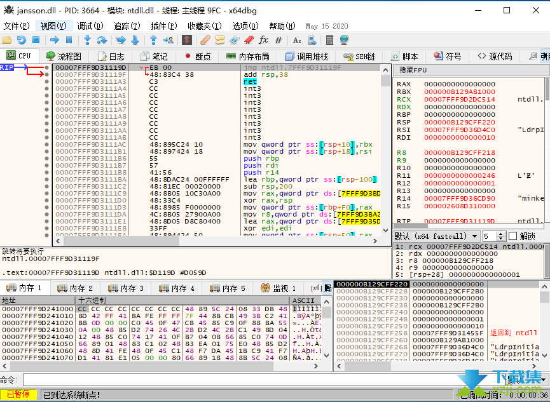Click the 地址 column header in dump
Viewport: 550px width, 402px height.
(38, 300)
